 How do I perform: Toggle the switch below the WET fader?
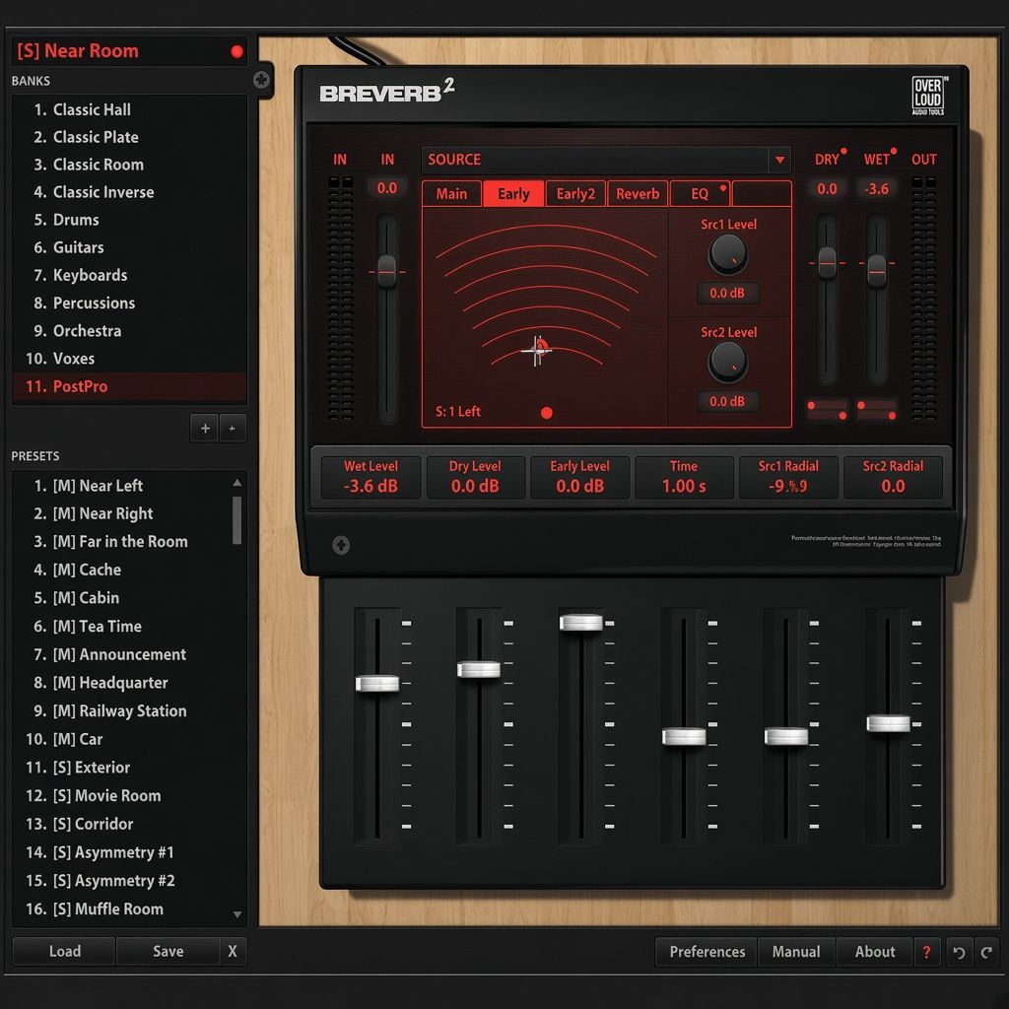(876, 411)
